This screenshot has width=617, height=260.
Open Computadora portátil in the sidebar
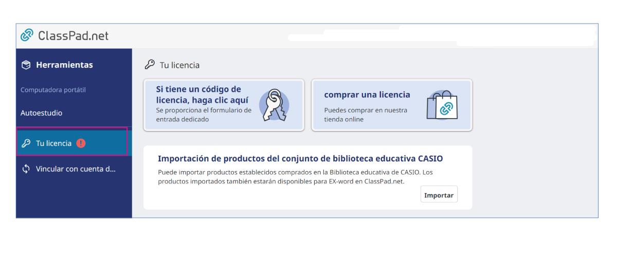pyautogui.click(x=53, y=90)
